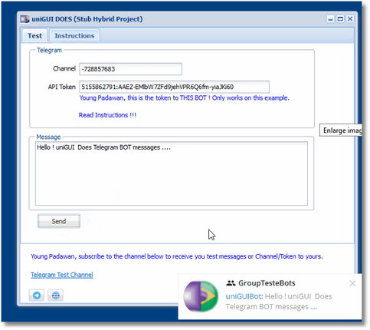The width and height of the screenshot is (370, 330).
Task: Dismiss the GroupTesteBots notification with X
Action: click(352, 283)
